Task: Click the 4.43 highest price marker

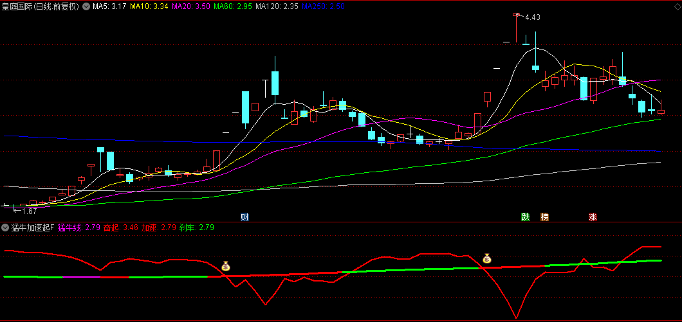Action: (x=532, y=17)
